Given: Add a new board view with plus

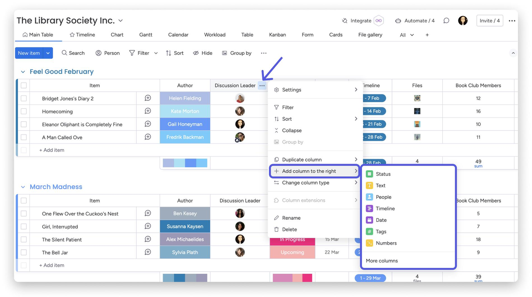Looking at the screenshot, I should [x=427, y=35].
